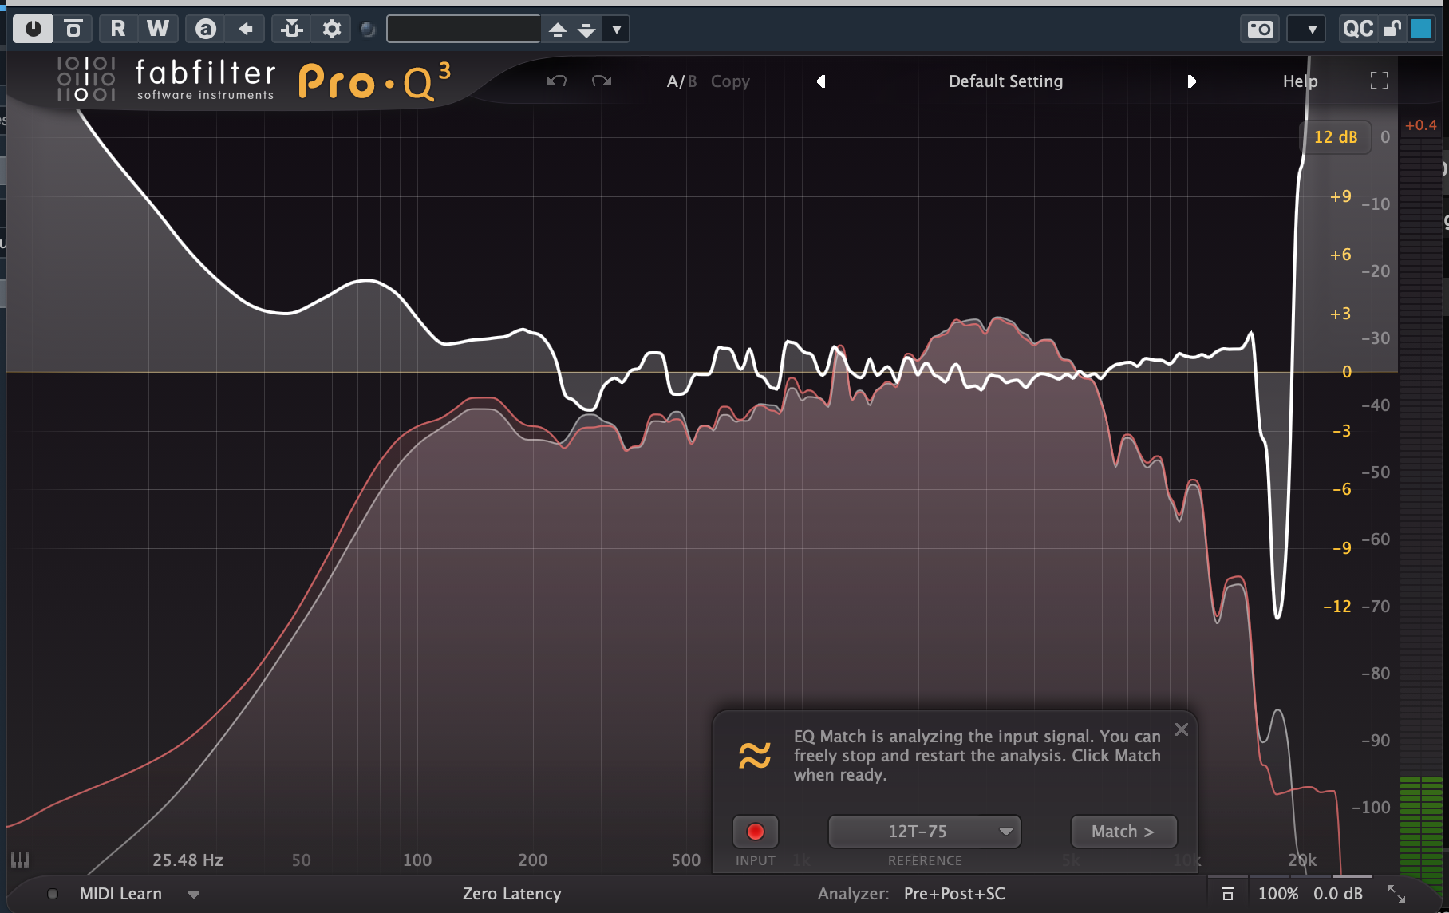Take plugin snapshot camera icon

coord(1261,30)
